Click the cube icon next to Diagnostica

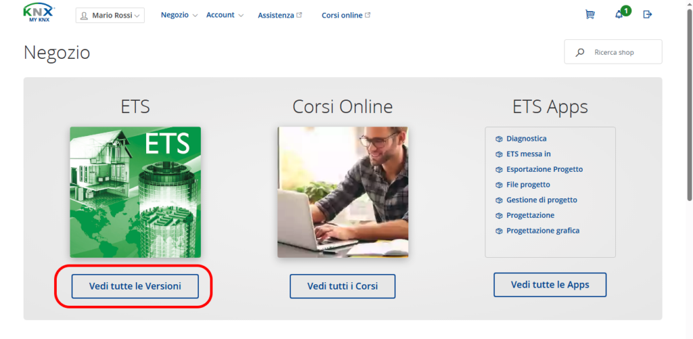499,139
